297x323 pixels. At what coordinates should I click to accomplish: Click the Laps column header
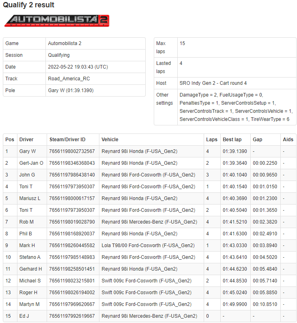point(212,140)
